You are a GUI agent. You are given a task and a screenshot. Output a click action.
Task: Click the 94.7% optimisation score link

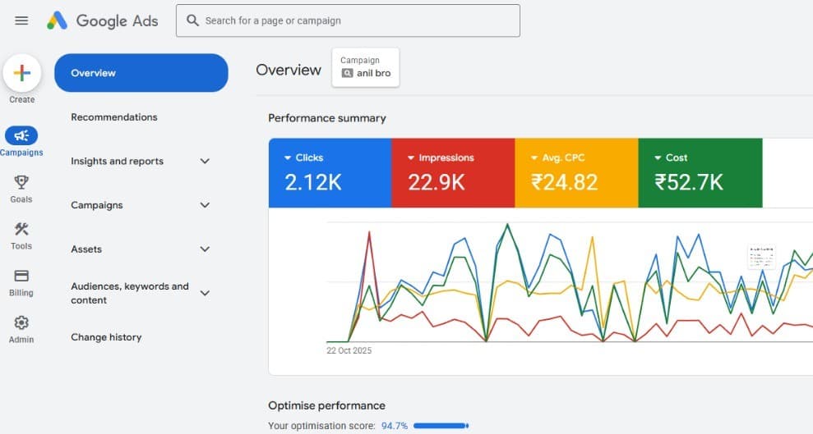coord(394,426)
